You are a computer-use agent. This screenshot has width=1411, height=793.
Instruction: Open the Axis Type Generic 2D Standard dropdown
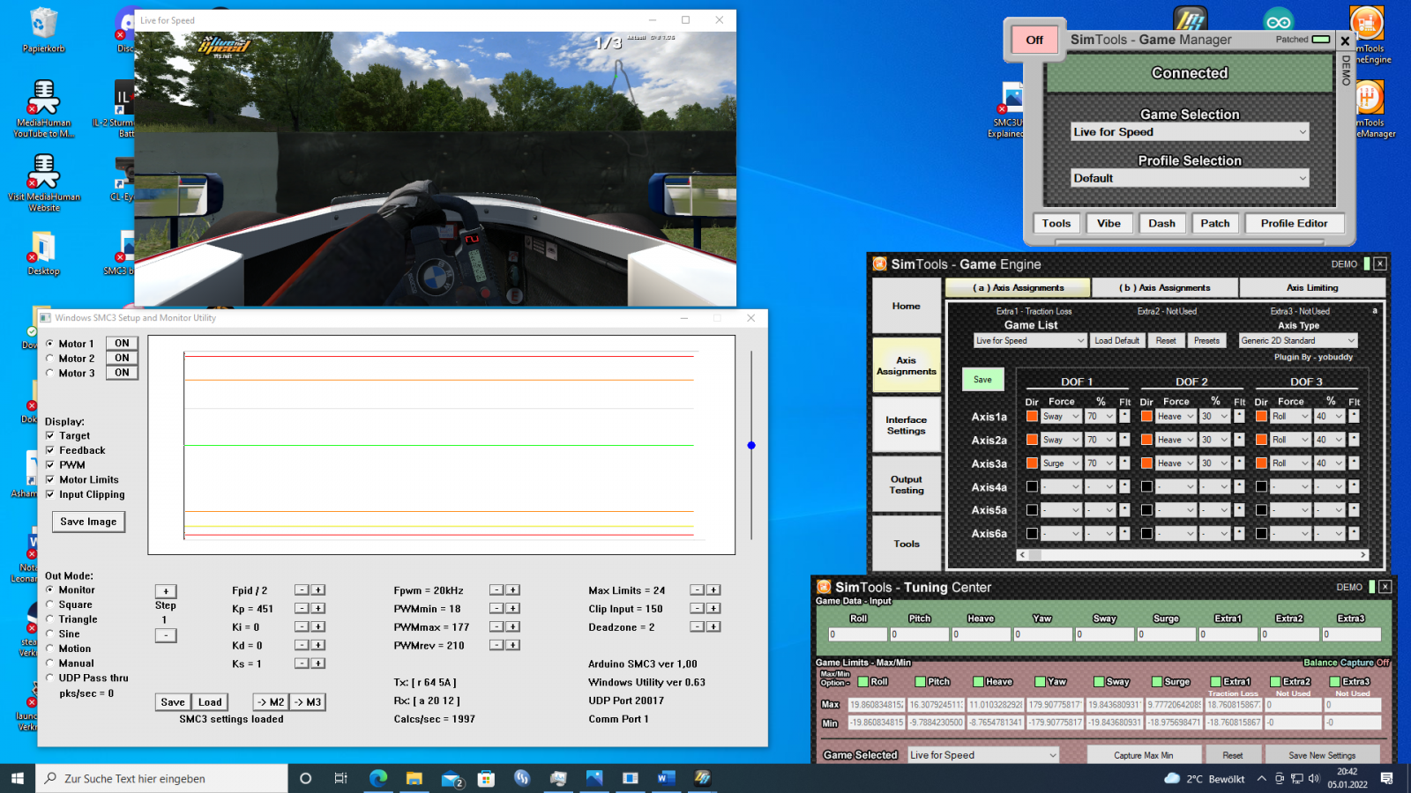tap(1297, 340)
